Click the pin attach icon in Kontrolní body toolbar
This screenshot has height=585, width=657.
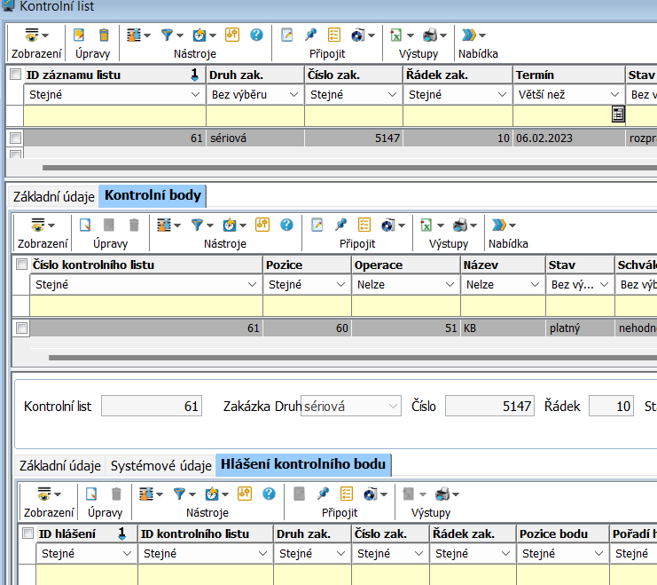(340, 225)
